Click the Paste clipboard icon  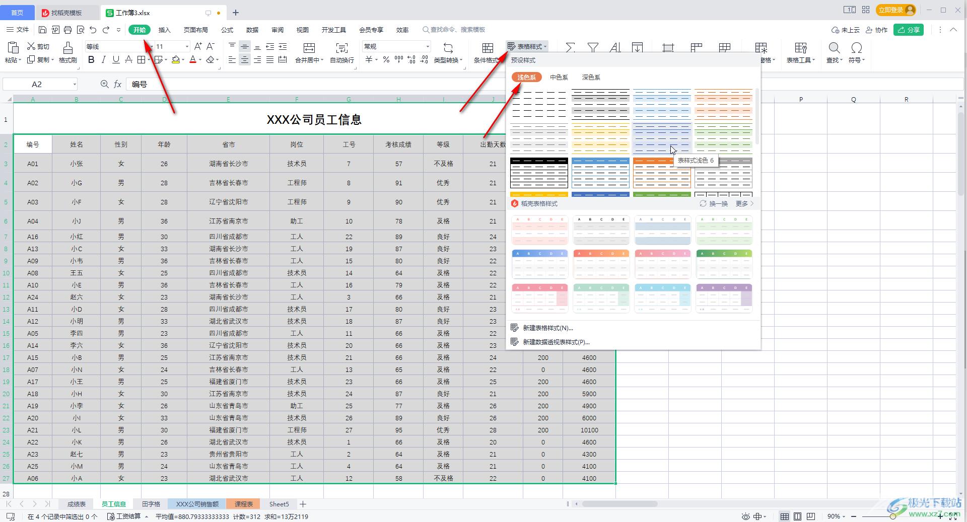13,48
